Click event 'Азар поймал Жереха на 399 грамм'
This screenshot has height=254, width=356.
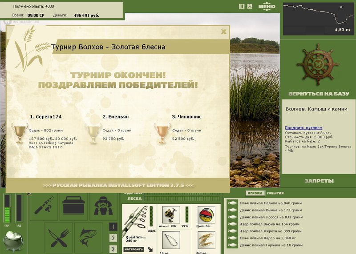(271, 231)
